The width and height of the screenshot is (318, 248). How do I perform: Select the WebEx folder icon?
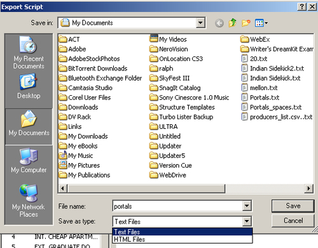[245, 39]
